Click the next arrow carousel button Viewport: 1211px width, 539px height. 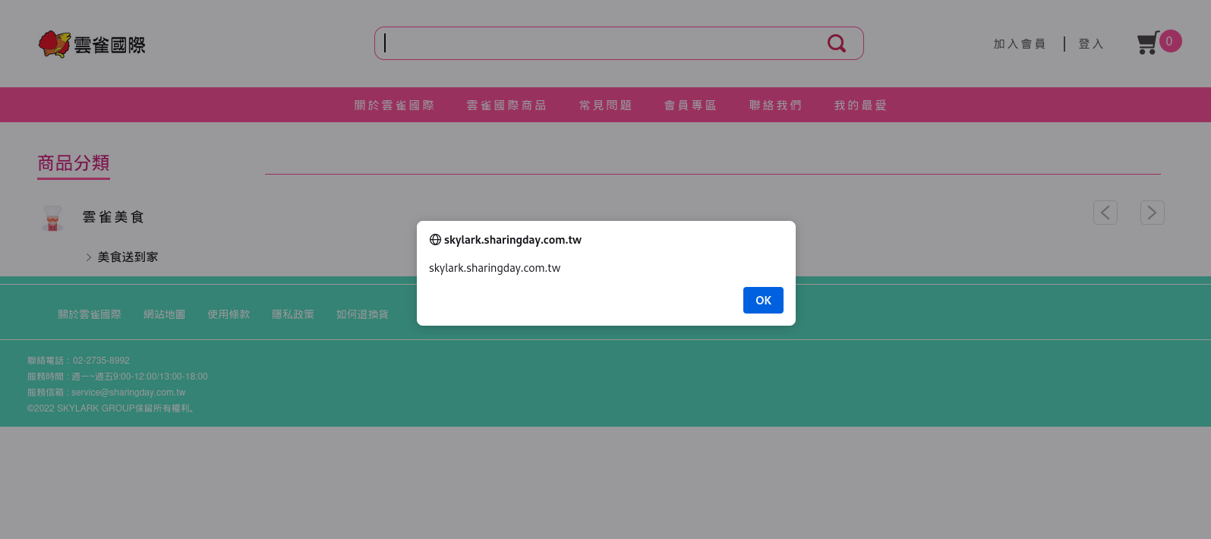(x=1153, y=213)
